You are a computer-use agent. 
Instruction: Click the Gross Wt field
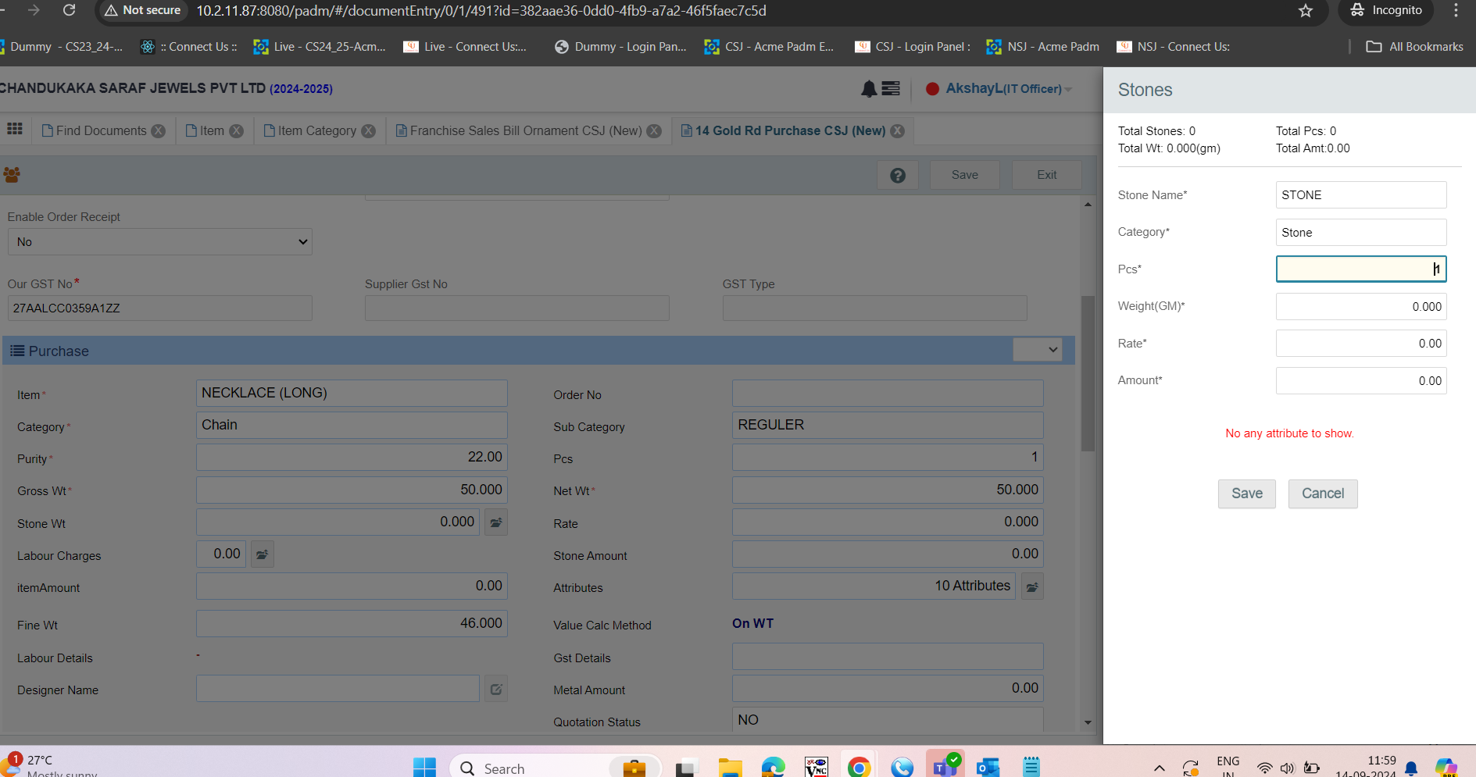click(x=352, y=490)
